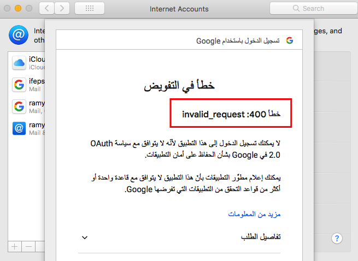Select the blue @ ramy mail account icon

[x=19, y=128]
